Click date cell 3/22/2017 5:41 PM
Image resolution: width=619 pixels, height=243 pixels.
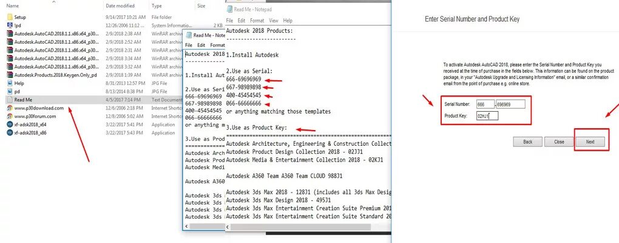tap(124, 125)
